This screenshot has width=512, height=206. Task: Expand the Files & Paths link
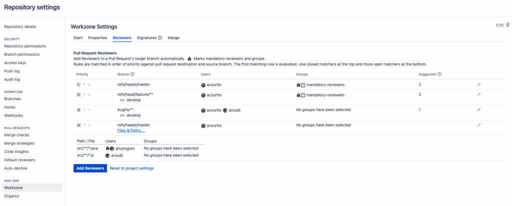[x=131, y=130]
